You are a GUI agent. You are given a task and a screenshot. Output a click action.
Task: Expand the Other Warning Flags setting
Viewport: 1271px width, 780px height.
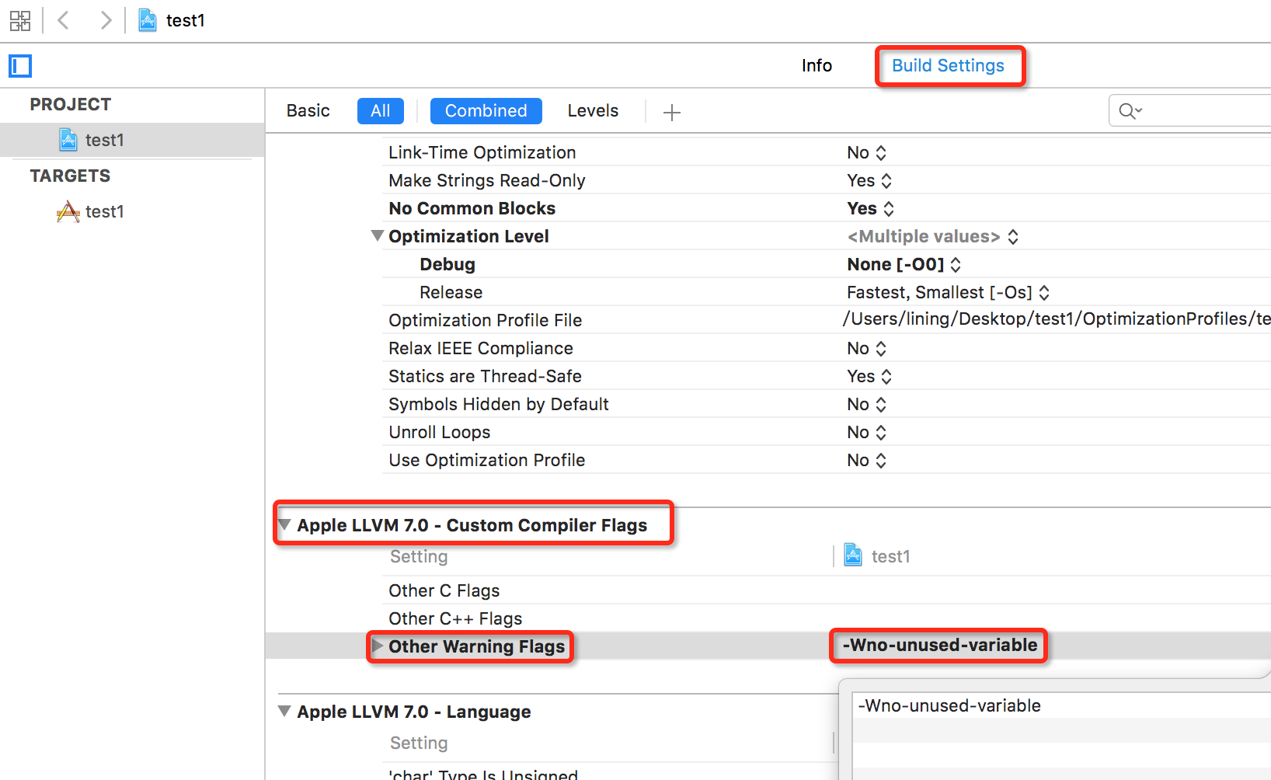tap(378, 646)
